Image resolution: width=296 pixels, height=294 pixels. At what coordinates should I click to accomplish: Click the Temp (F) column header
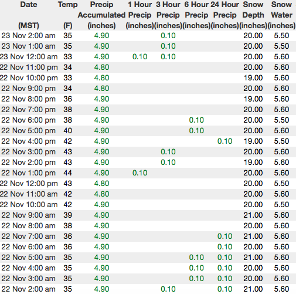(x=67, y=15)
